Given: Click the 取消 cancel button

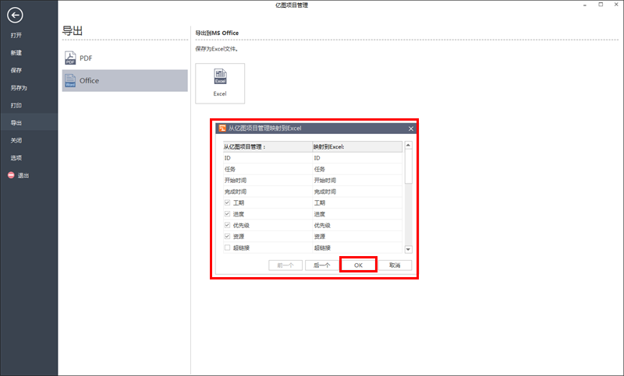Looking at the screenshot, I should 395,265.
